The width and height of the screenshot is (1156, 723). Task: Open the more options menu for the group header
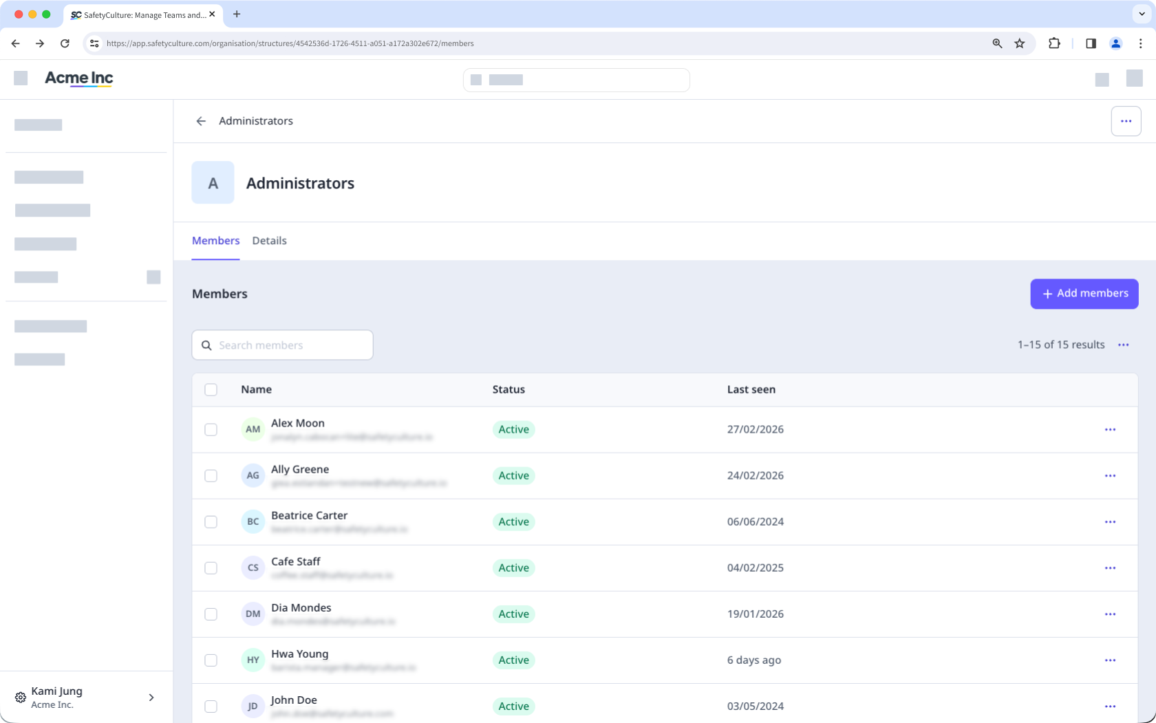pos(1126,121)
